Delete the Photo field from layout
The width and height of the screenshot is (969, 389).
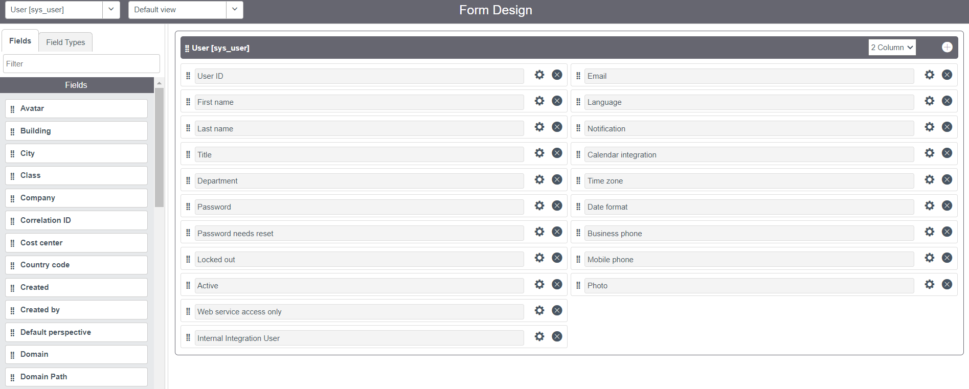(x=947, y=284)
